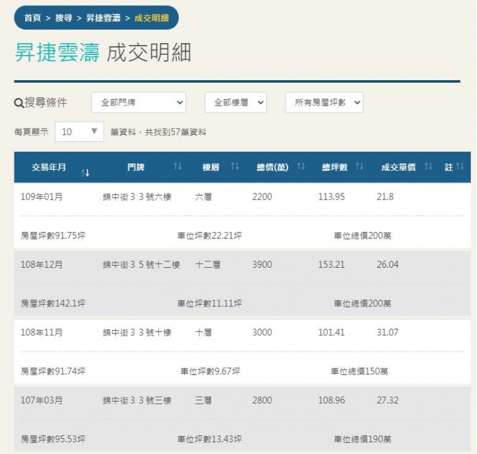Viewport: 477px width, 454px height.
Task: Sort by 總價(萬) arrows icon
Action: click(301, 166)
